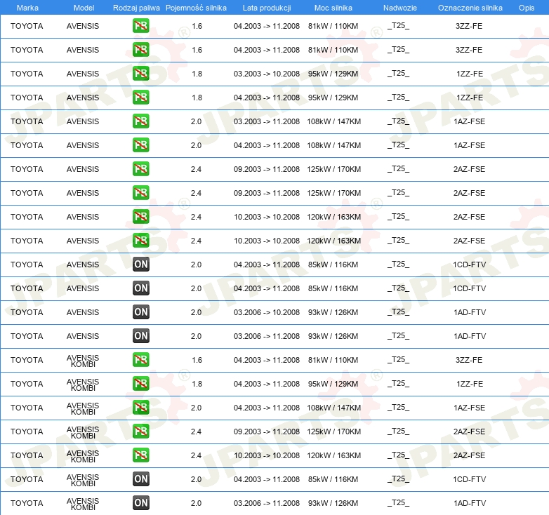The width and height of the screenshot is (549, 515).
Task: Click 125kW / 170KM in Avensis Kombi row
Action: 334,432
